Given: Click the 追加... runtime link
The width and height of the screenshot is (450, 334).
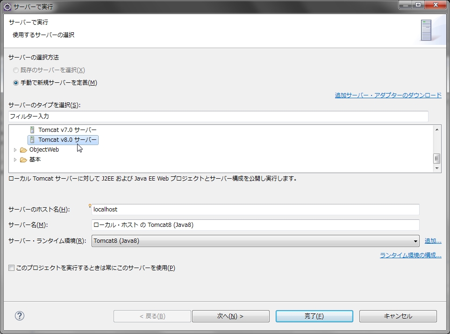Looking at the screenshot, I should 433,240.
